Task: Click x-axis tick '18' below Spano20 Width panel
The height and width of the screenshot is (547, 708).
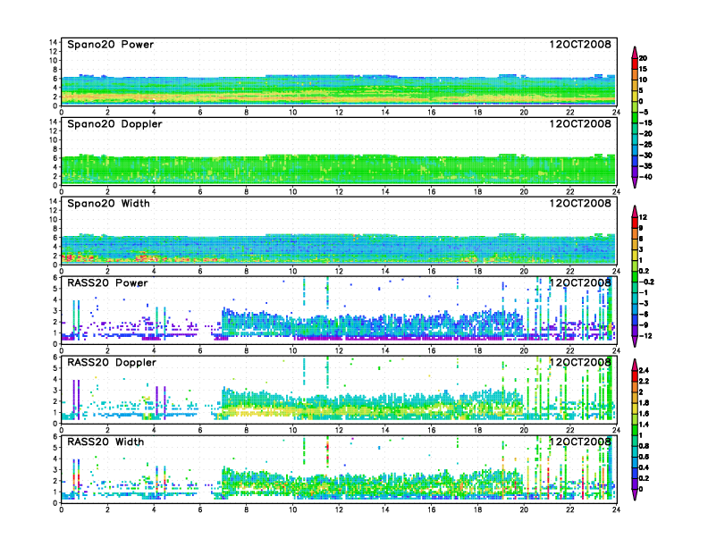Action: (x=477, y=271)
